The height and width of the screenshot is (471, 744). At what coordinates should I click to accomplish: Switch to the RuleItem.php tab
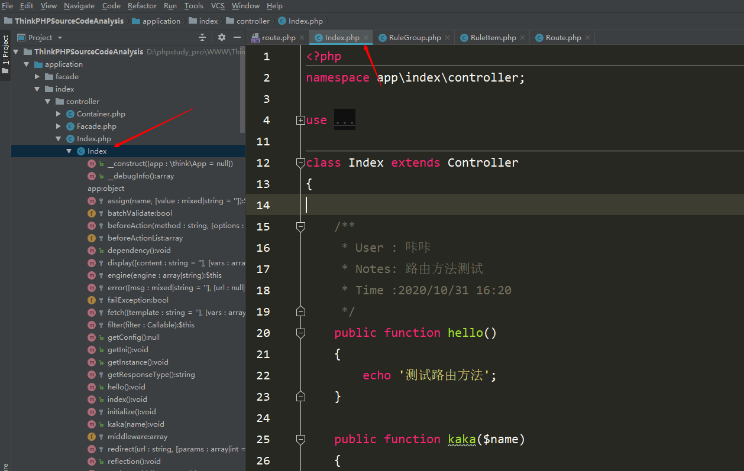coord(493,38)
